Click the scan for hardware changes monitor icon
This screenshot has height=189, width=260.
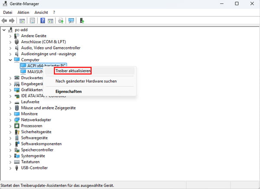71,20
